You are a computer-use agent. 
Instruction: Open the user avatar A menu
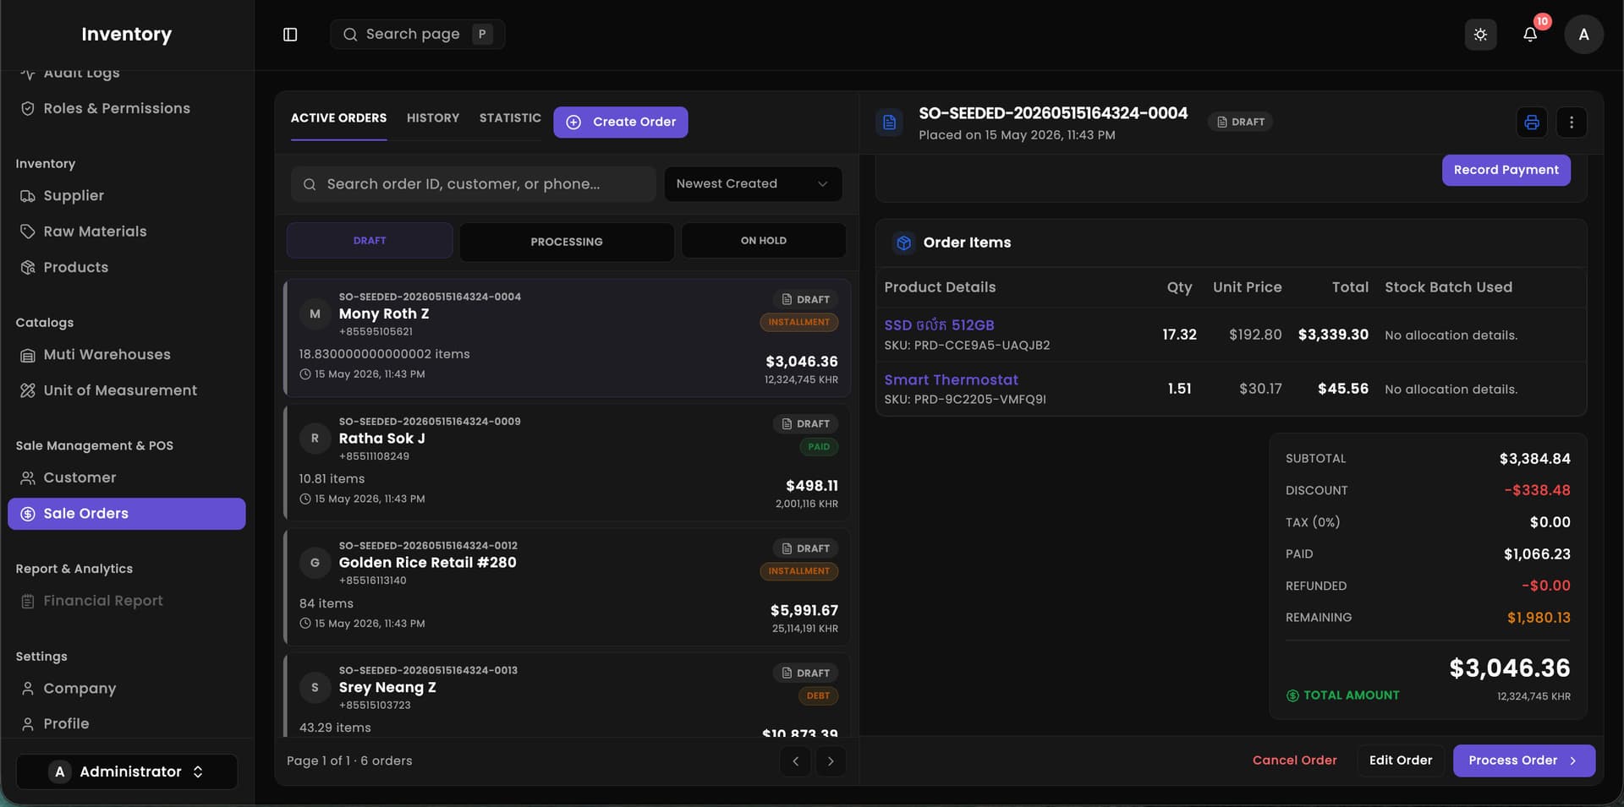1583,35
